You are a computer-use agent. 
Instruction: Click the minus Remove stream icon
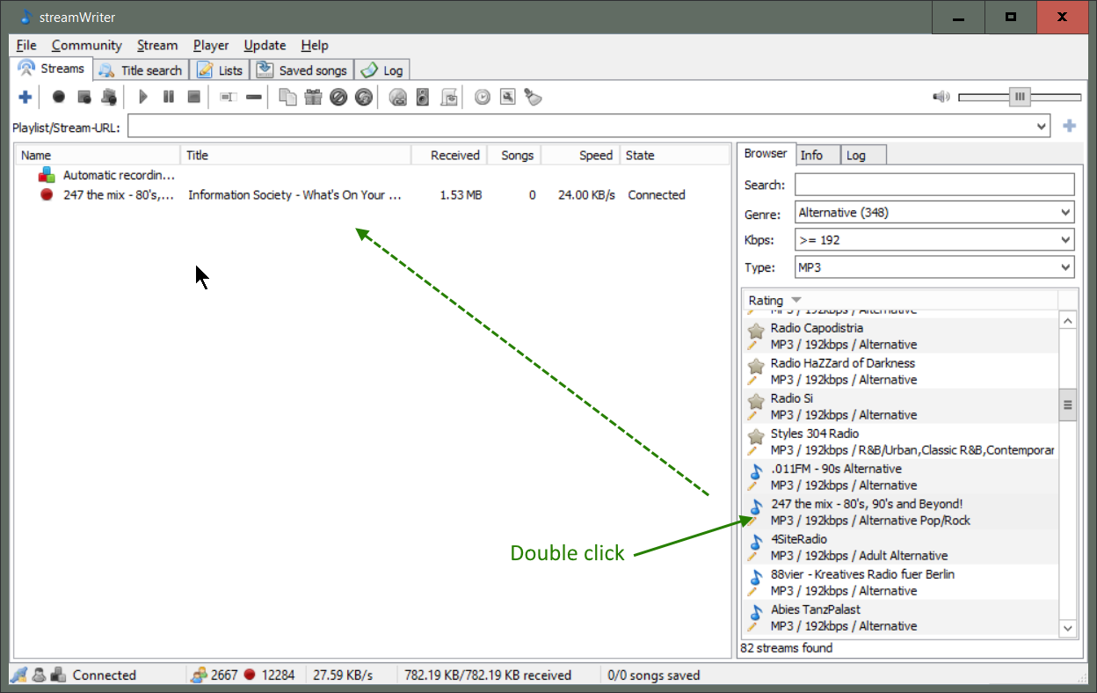254,97
